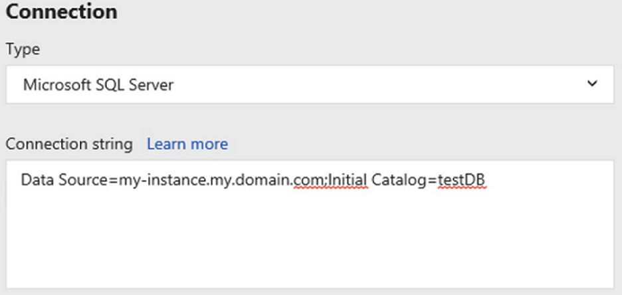The width and height of the screenshot is (622, 295).
Task: Click the misspelled com;Initial word
Action: (x=331, y=180)
